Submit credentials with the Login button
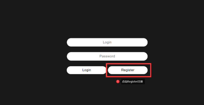Image resolution: width=204 pixels, height=105 pixels. tap(87, 70)
